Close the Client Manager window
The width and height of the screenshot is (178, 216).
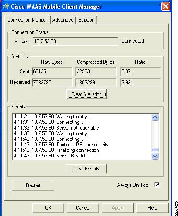166,6
